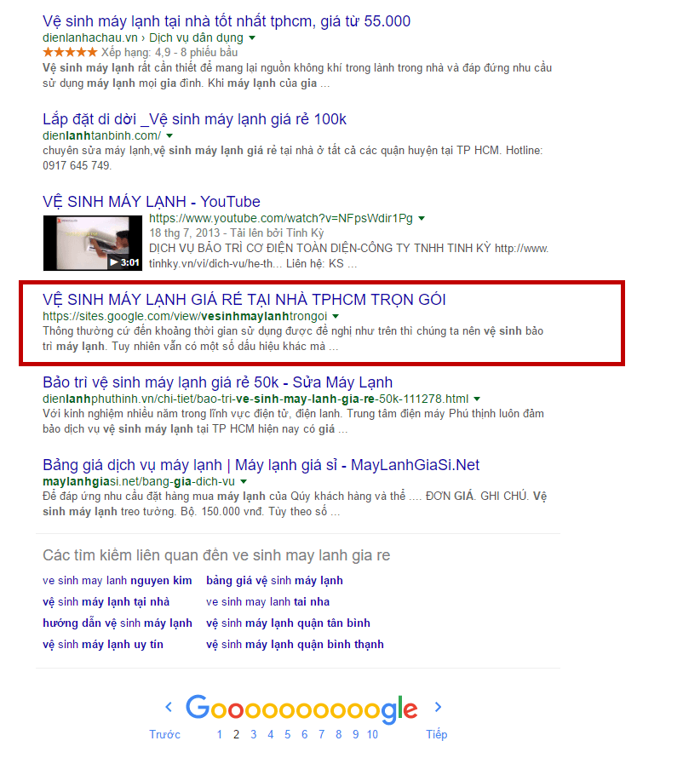Open 'Bảo trì vệ sinh máy lạnh giá rẻ 50k' result

tap(217, 382)
